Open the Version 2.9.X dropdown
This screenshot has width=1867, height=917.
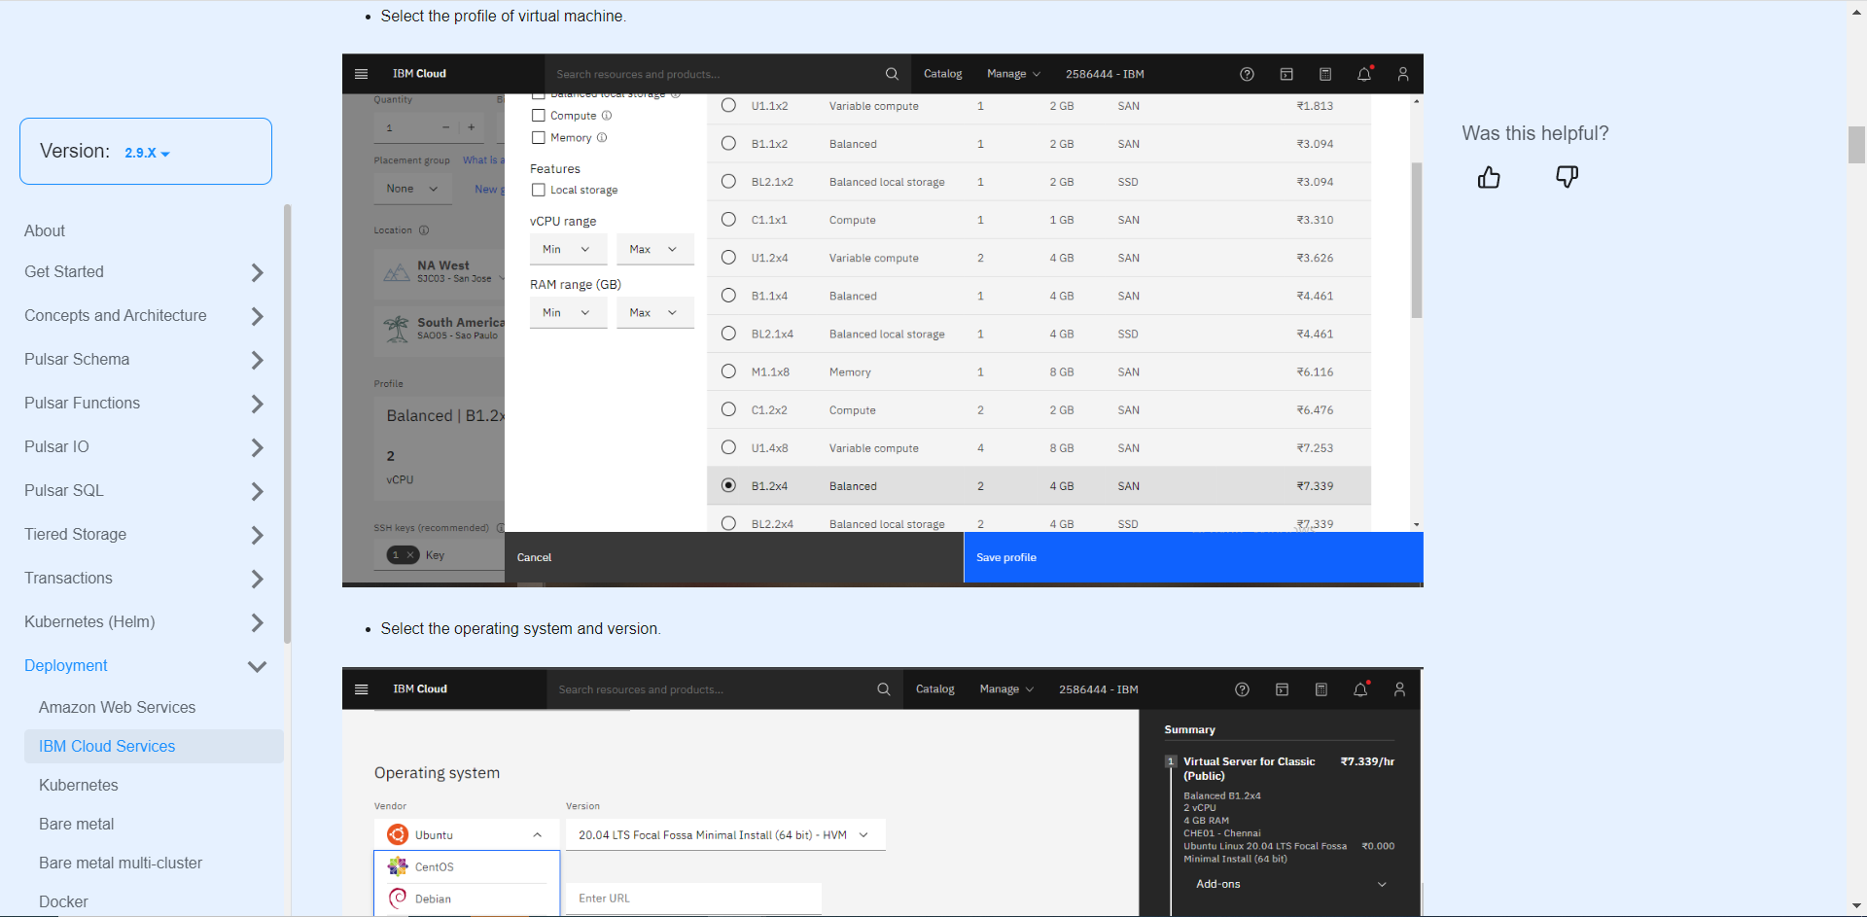pyautogui.click(x=147, y=153)
